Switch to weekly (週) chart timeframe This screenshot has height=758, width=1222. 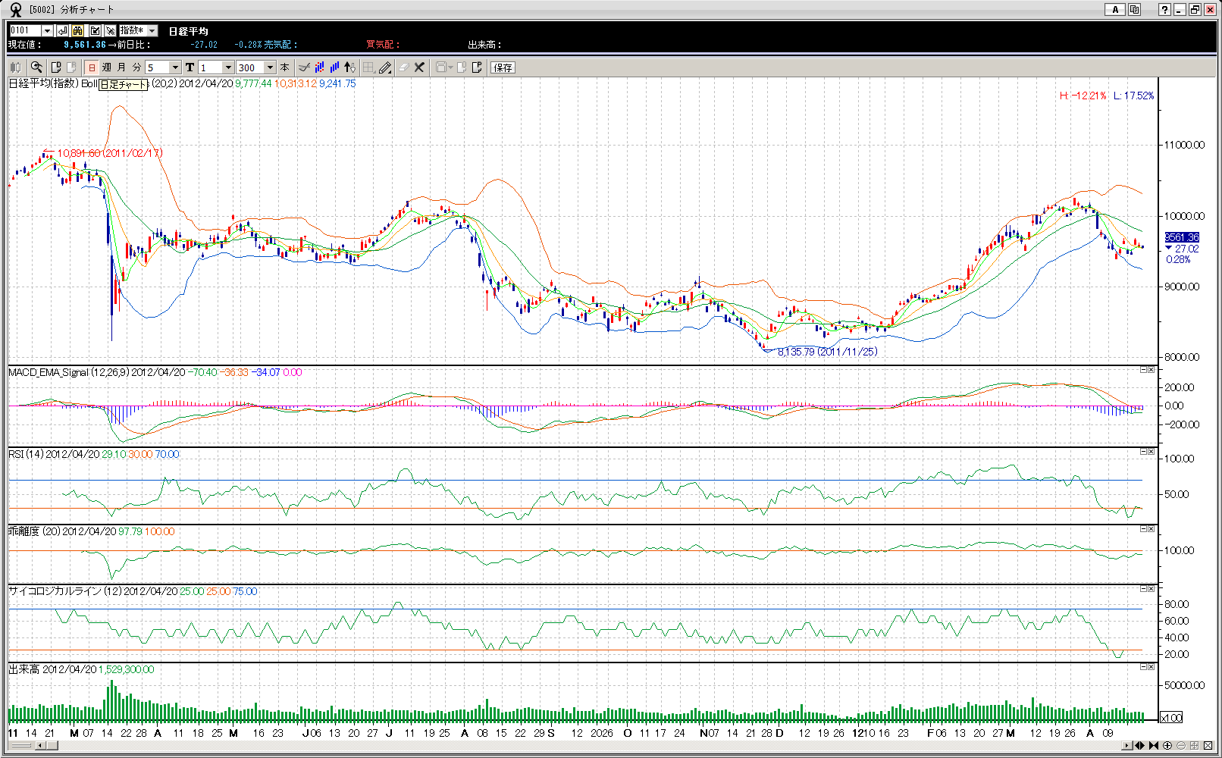[107, 67]
